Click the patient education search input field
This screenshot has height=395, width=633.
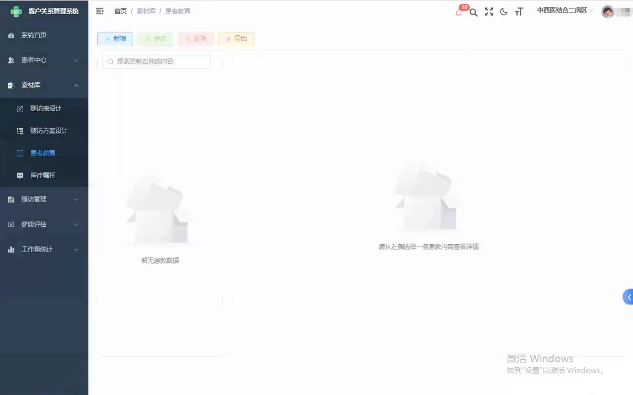[x=156, y=61]
